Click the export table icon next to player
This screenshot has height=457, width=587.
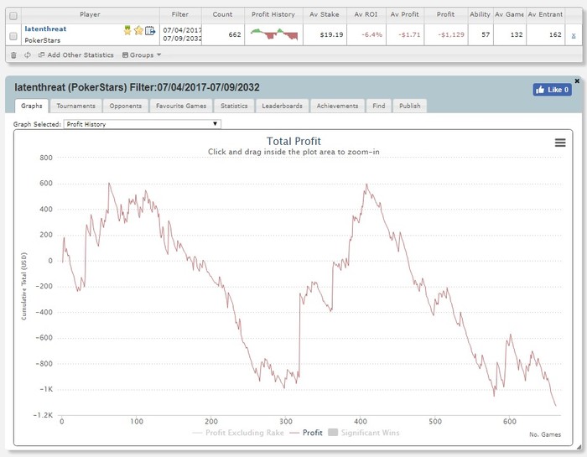150,31
